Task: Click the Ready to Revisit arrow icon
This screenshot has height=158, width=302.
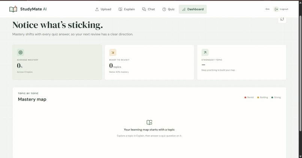Action: (x=113, y=52)
